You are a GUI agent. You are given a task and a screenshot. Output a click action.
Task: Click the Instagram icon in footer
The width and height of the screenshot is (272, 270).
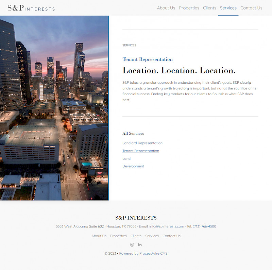[x=132, y=244]
